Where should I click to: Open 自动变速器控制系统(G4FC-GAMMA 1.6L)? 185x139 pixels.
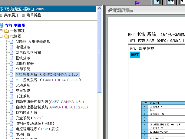coord(50,102)
